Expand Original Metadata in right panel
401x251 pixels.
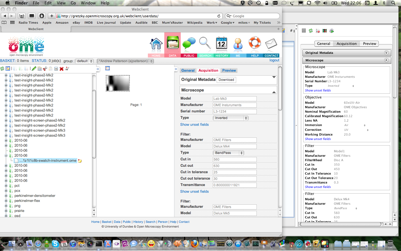(386, 53)
